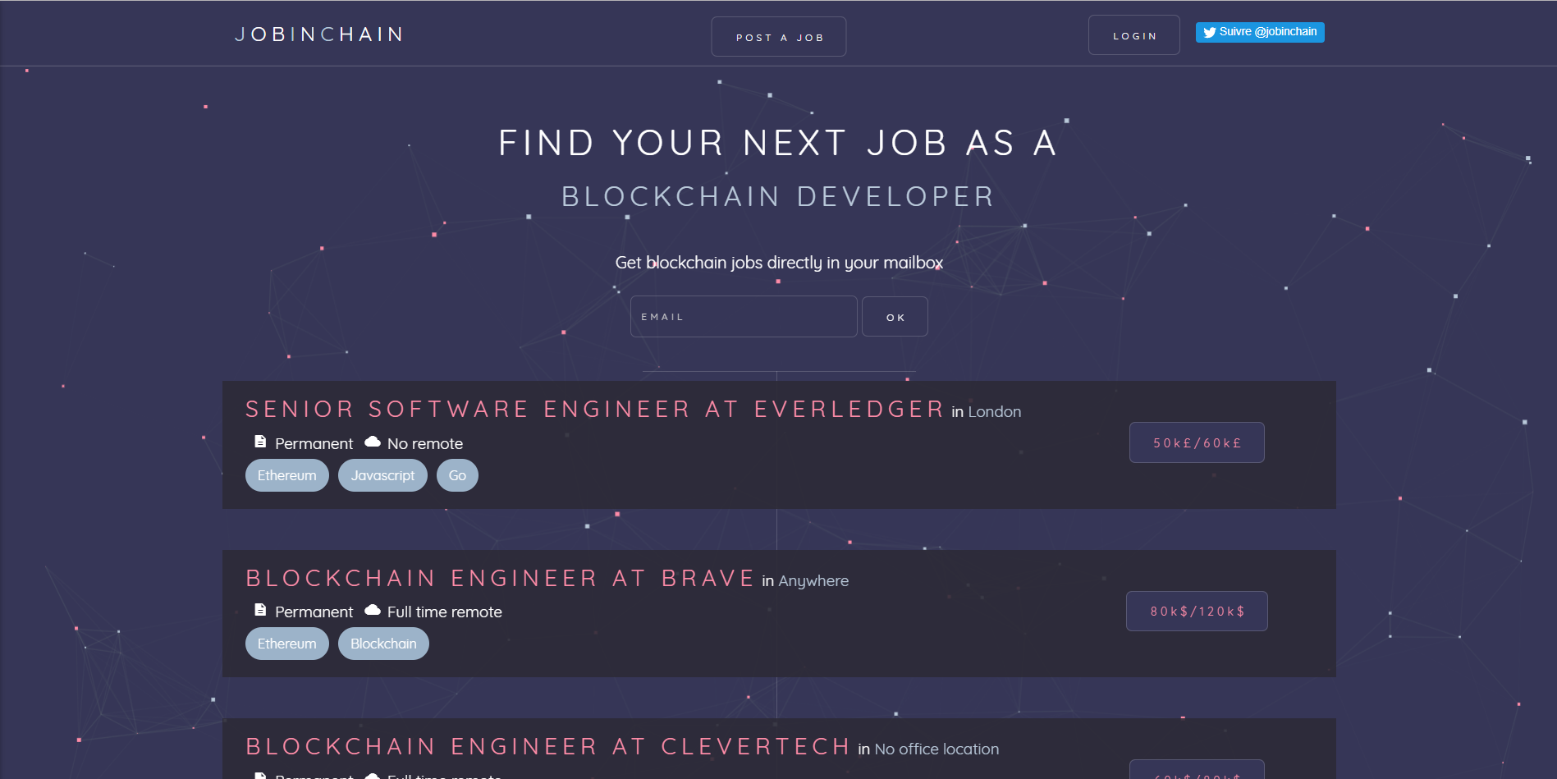Click the Twitter bird icon in Suivre button
1557x779 pixels.
tap(1210, 32)
